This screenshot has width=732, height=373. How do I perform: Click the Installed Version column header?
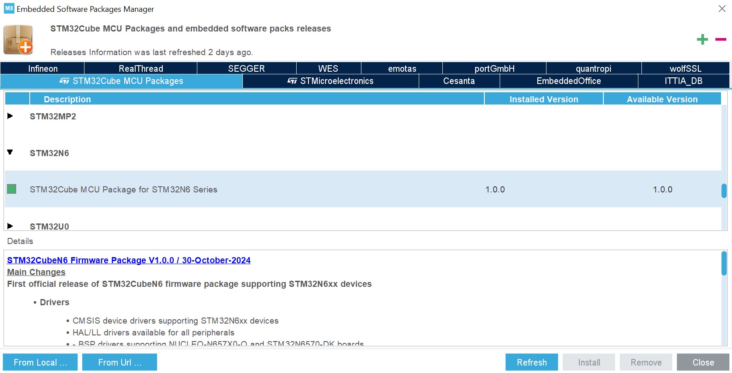[544, 99]
